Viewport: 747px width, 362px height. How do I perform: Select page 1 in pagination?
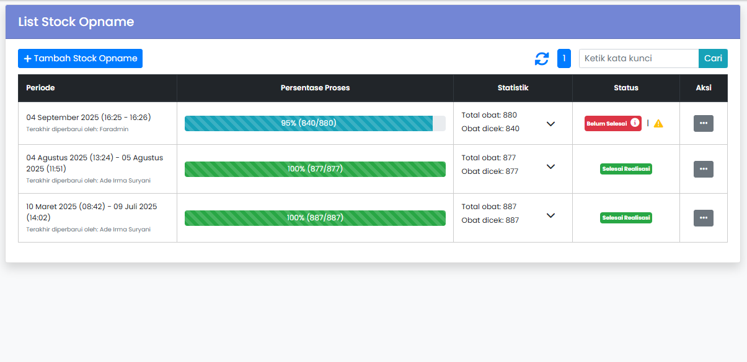point(564,59)
